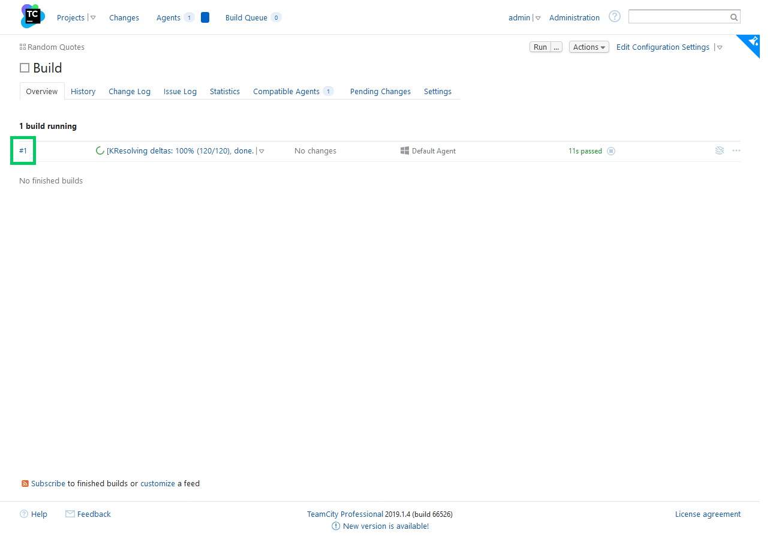
Task: Open the Compatible Agents tab
Action: (286, 91)
